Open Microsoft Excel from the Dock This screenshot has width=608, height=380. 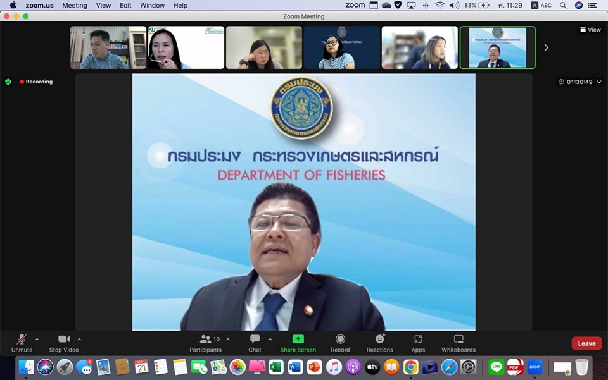tap(276, 367)
